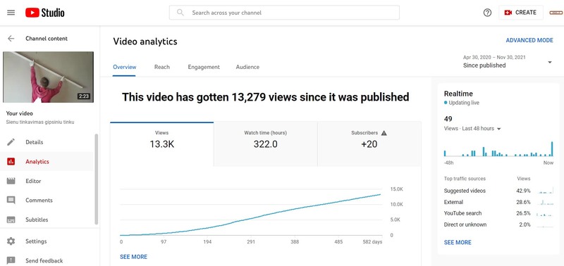Viewport: 564px width, 266px height.
Task: Select the Views metric card
Action: pos(162,144)
